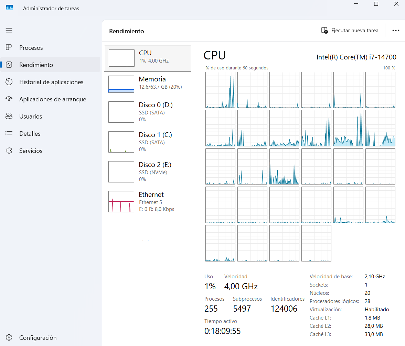The image size is (405, 346).
Task: Click the Núcleos value 20
Action: click(x=367, y=293)
